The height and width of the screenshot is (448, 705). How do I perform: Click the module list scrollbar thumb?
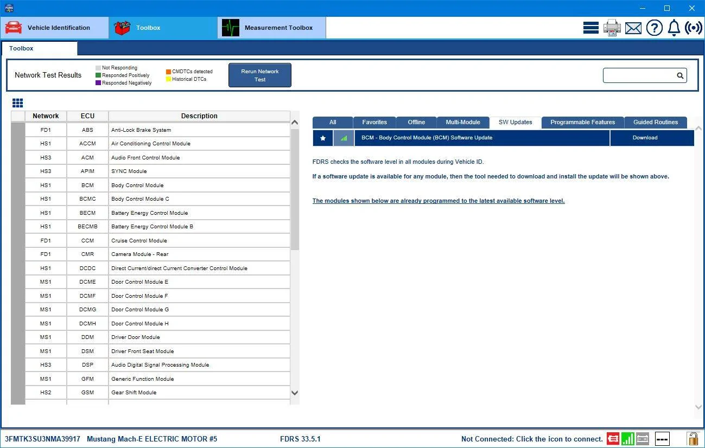click(x=295, y=189)
